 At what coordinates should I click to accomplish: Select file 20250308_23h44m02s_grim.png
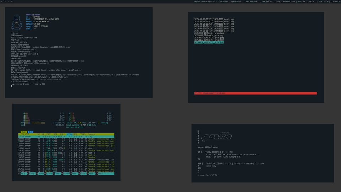pos(209,36)
